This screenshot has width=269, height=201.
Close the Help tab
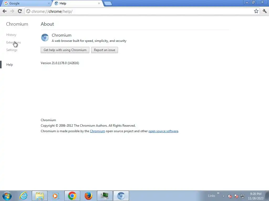click(x=99, y=3)
